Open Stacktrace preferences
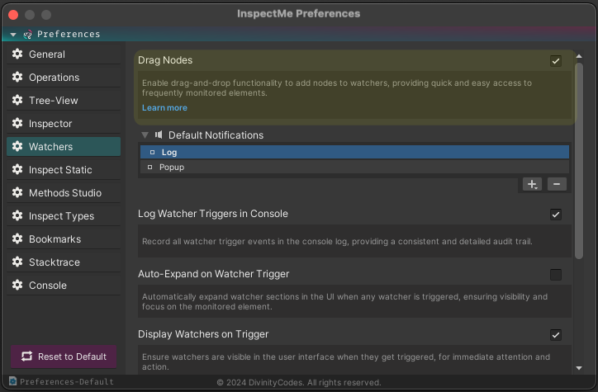Image resolution: width=598 pixels, height=392 pixels. tap(64, 262)
